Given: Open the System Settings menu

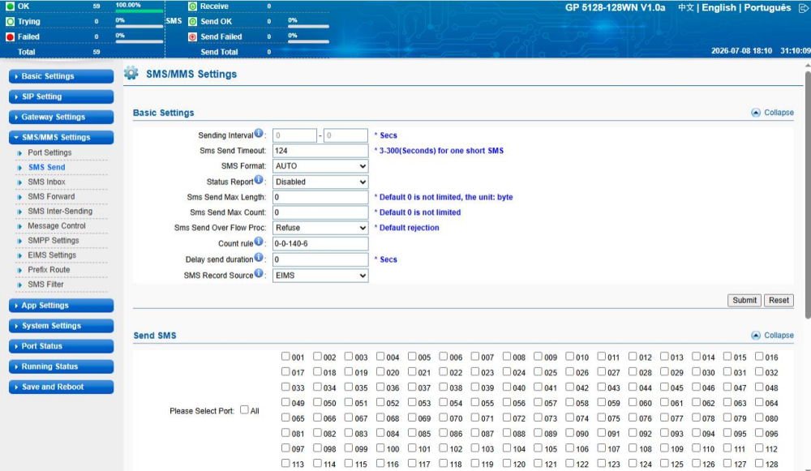Looking at the screenshot, I should 61,326.
